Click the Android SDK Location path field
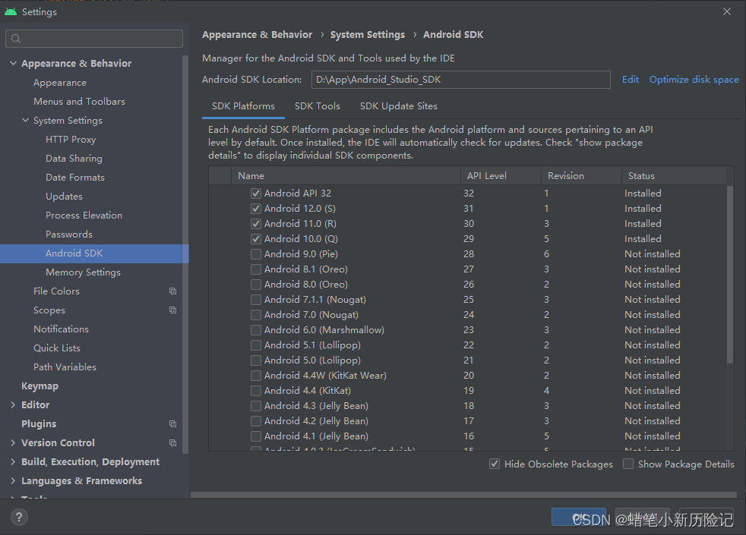The image size is (746, 535). [x=461, y=80]
